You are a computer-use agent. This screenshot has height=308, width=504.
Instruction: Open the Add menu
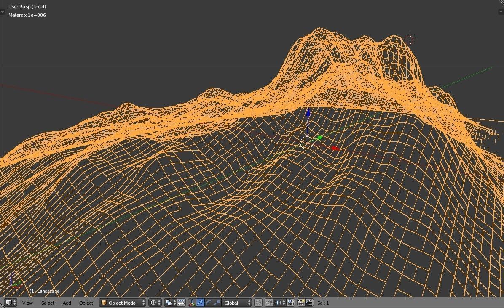(67, 303)
